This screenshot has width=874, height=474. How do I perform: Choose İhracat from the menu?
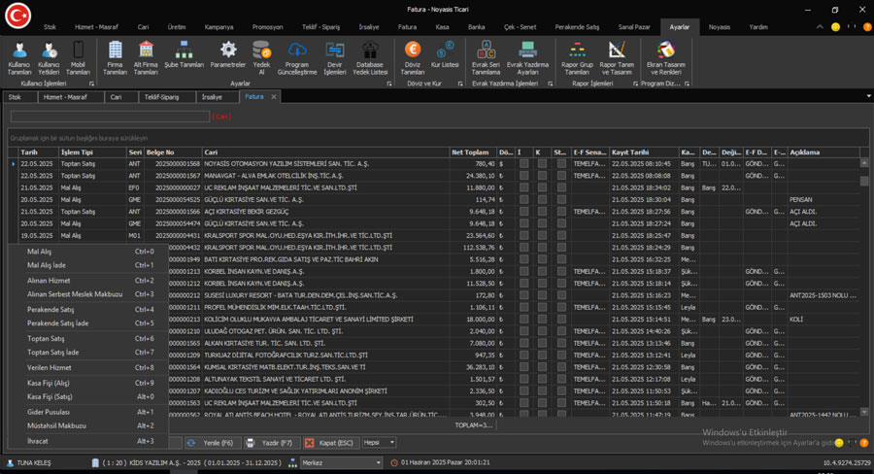click(89, 441)
